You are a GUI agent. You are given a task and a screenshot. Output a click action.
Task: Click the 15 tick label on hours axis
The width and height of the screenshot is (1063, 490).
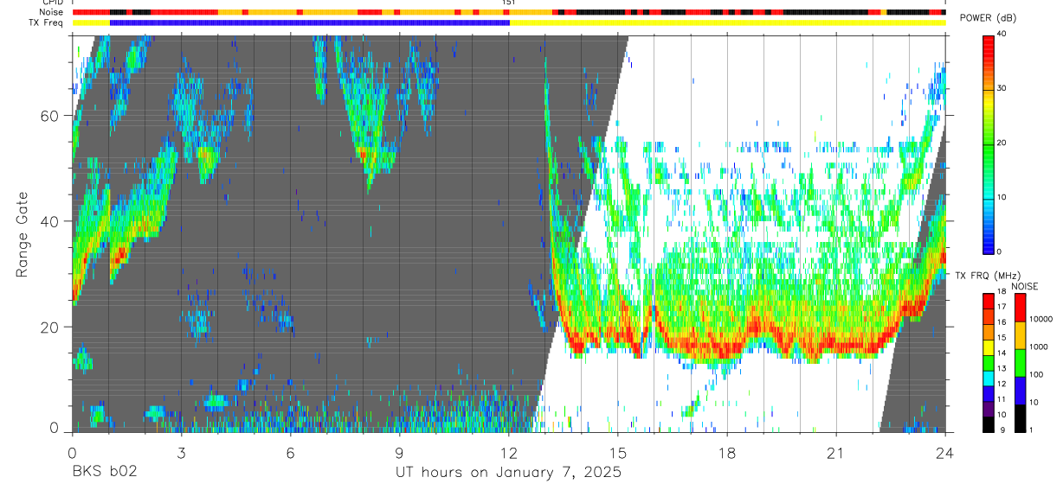(618, 452)
